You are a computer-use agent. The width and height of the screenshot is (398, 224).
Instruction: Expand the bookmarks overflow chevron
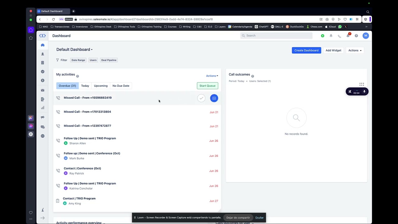pos(367,27)
